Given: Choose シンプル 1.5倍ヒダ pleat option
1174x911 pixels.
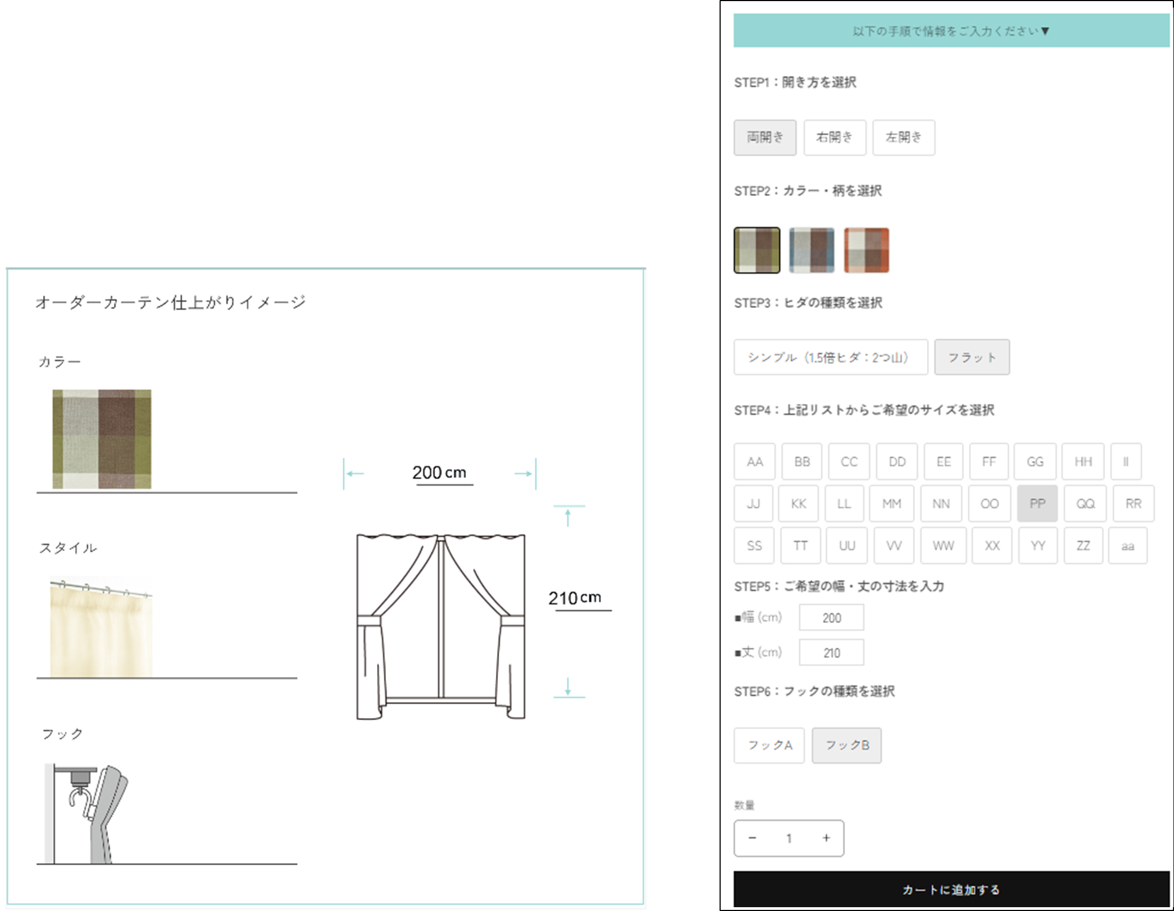Looking at the screenshot, I should coord(830,357).
